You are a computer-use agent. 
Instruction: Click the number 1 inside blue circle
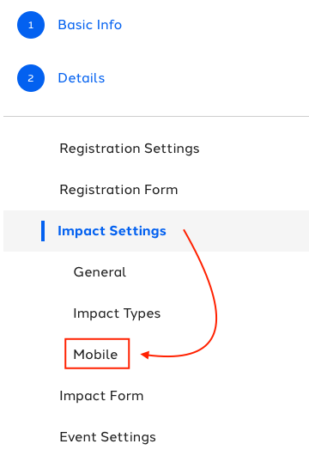click(x=31, y=25)
